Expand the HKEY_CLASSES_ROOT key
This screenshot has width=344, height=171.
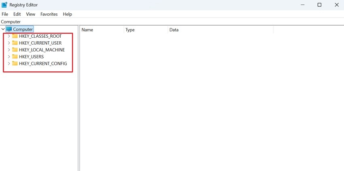coord(9,36)
